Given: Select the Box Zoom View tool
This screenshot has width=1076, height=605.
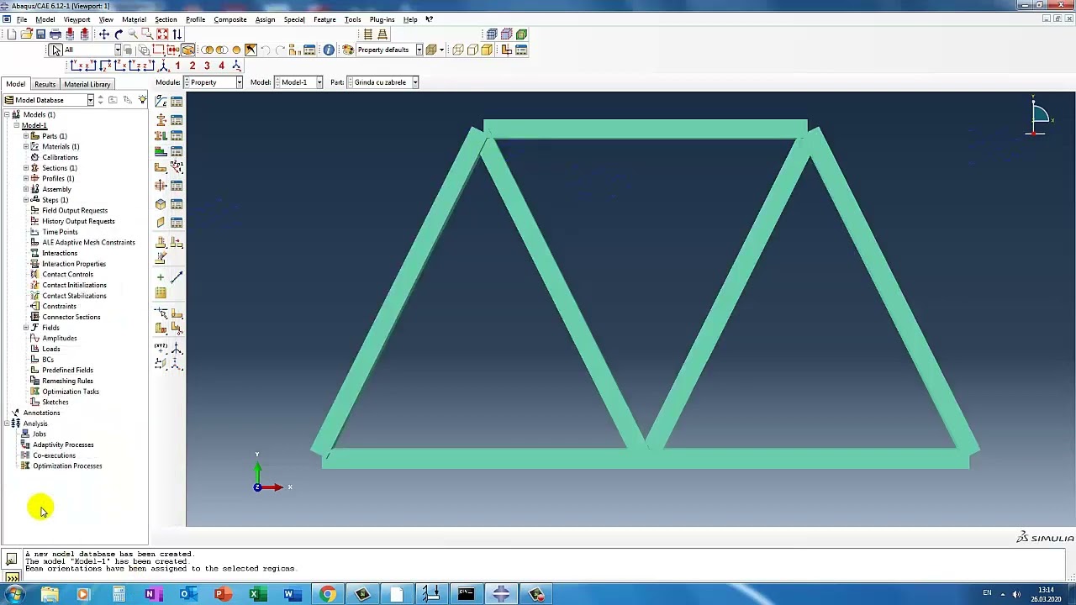Looking at the screenshot, I should click(147, 34).
